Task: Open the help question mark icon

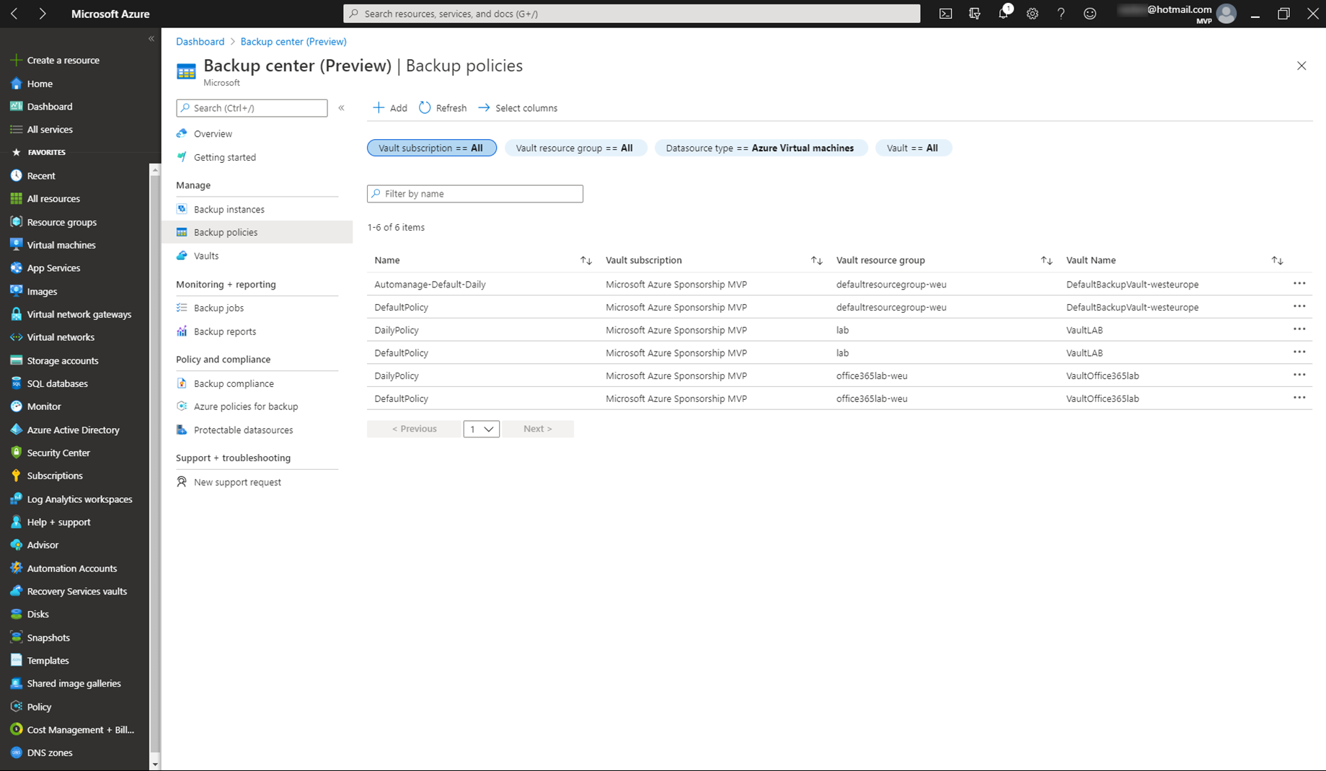Action: [1061, 14]
